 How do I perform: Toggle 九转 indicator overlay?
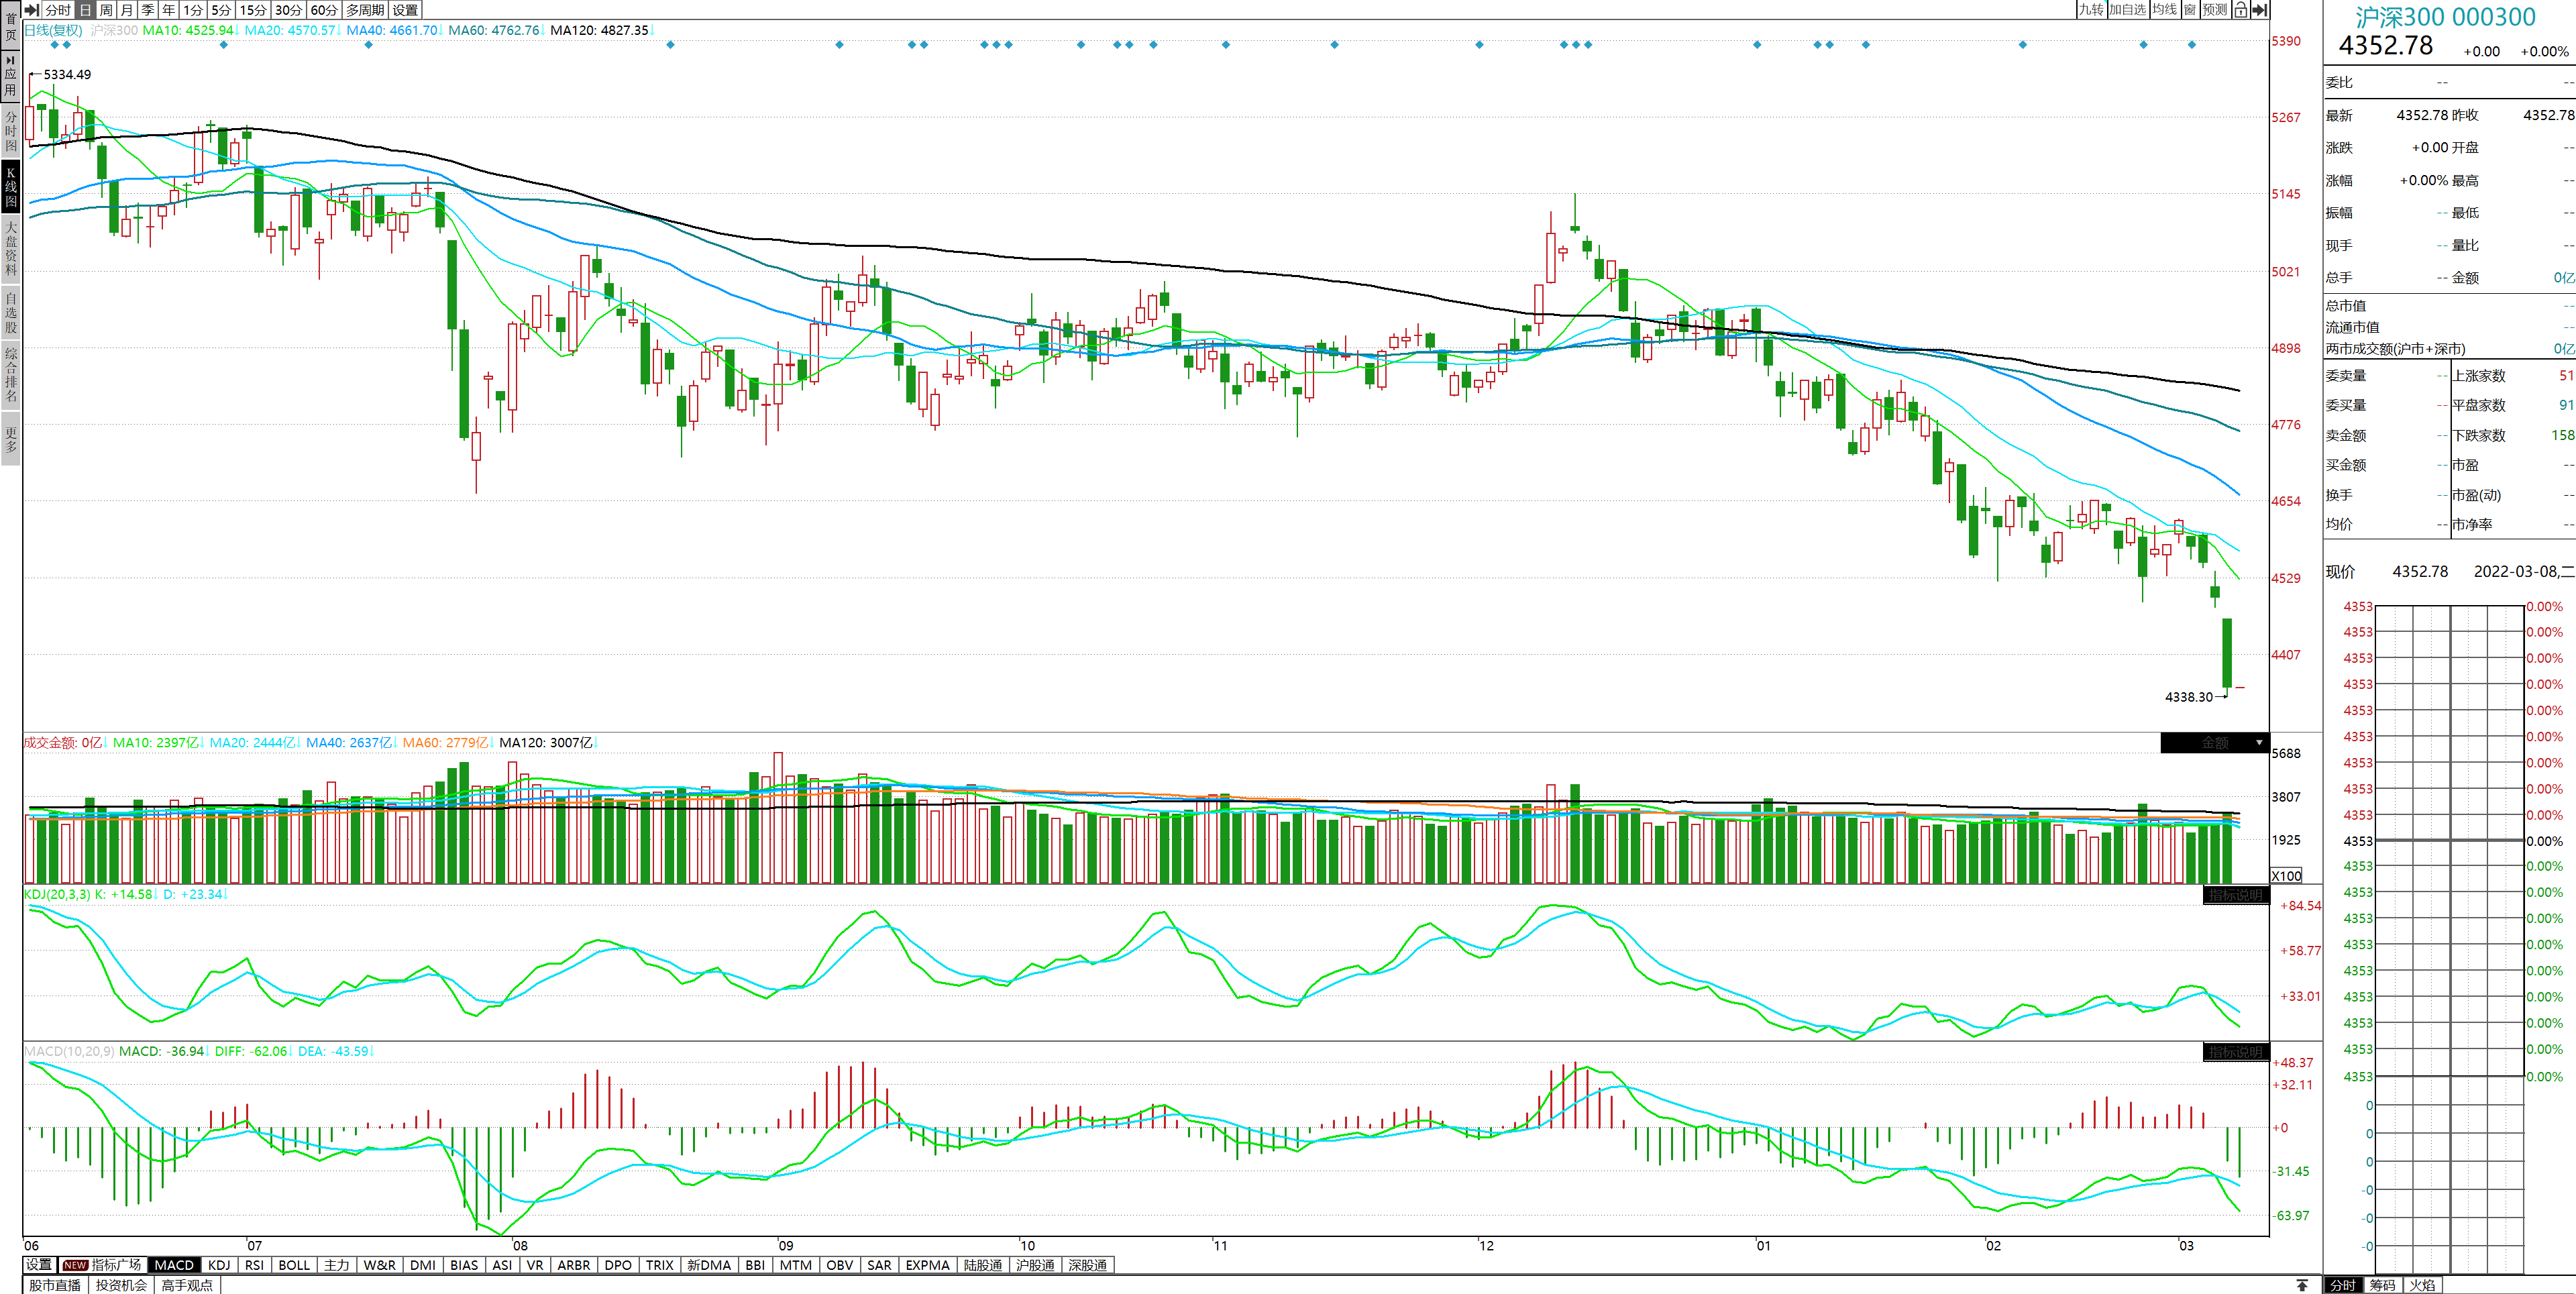click(x=2091, y=10)
